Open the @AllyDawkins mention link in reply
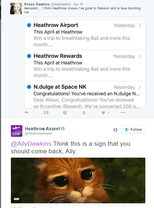The image size is (154, 208). [31, 144]
